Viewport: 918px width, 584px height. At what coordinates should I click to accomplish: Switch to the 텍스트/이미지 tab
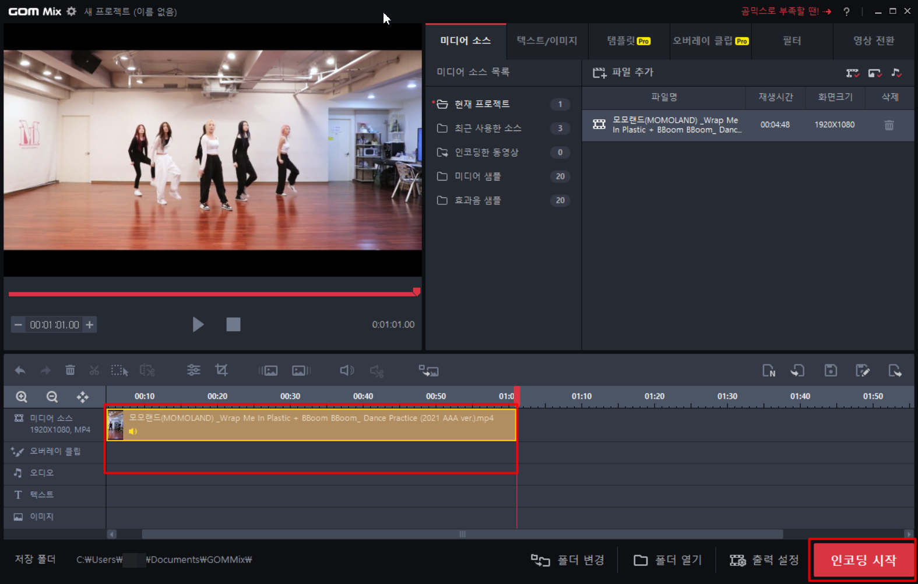(x=547, y=41)
